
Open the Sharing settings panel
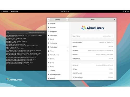[58, 59]
